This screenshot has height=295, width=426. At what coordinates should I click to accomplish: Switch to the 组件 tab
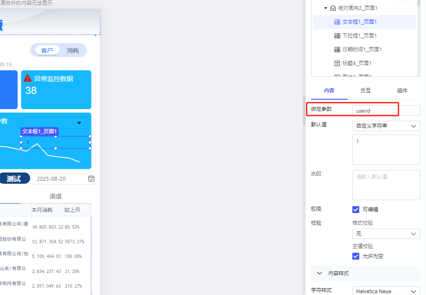(402, 91)
